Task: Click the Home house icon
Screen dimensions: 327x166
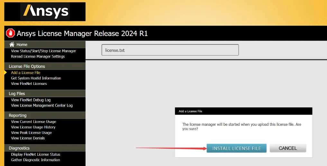Action: pos(12,44)
